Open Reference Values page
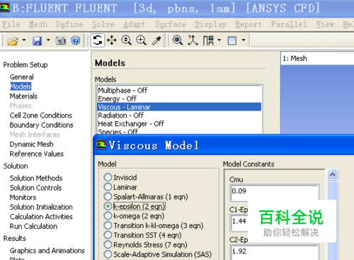Image resolution: width=354 pixels, height=260 pixels. point(37,154)
